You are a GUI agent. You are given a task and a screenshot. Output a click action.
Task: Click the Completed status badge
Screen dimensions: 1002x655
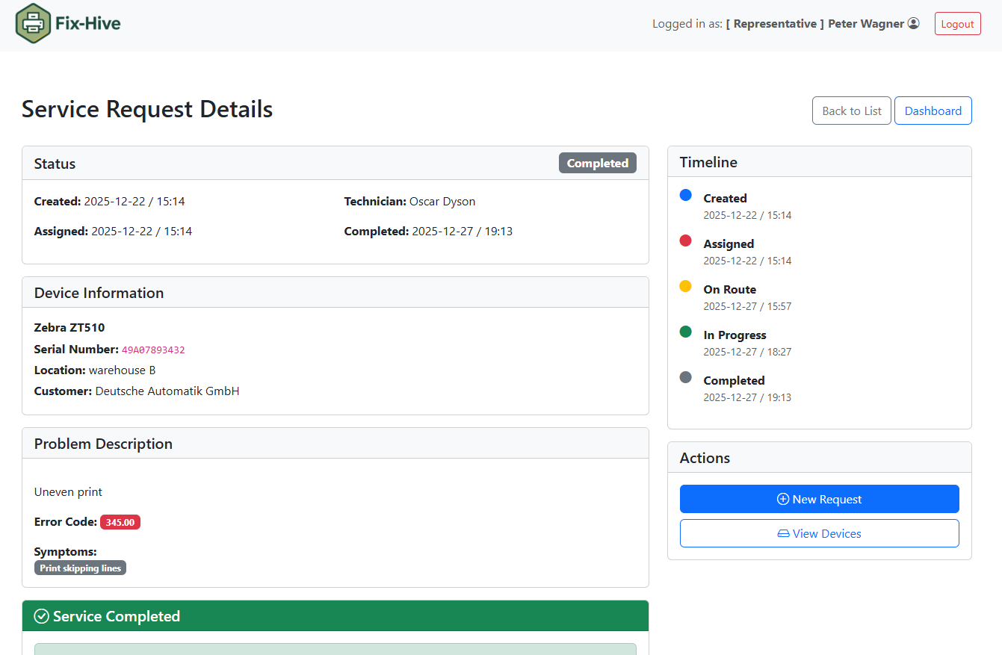[x=597, y=163]
